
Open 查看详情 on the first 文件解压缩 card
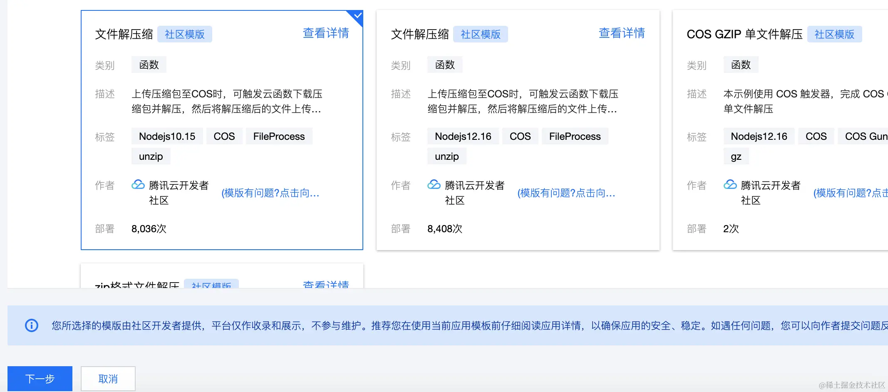[326, 33]
